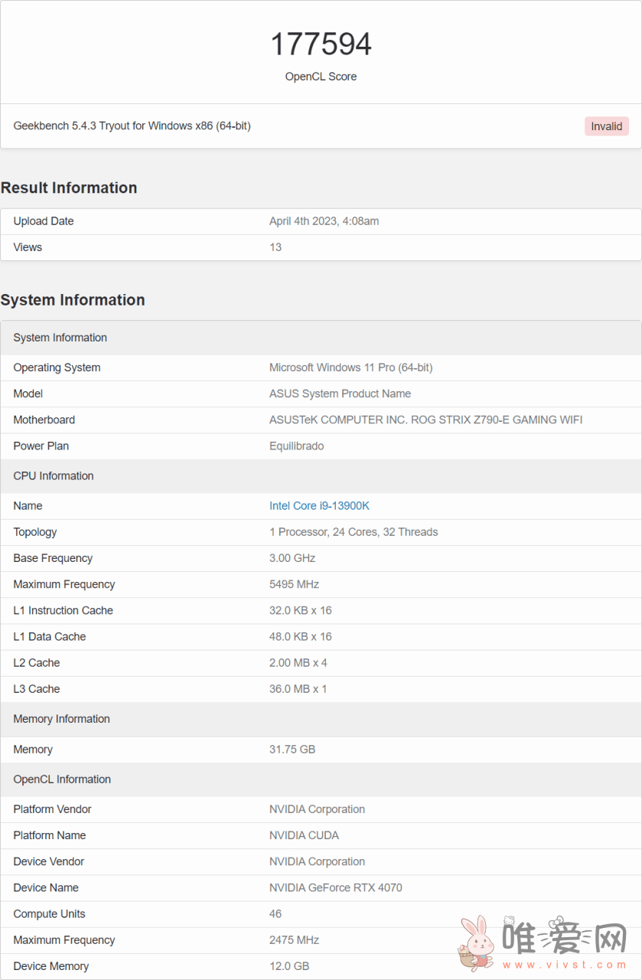Select the 36.0 MB x 1 L3 value

(298, 689)
